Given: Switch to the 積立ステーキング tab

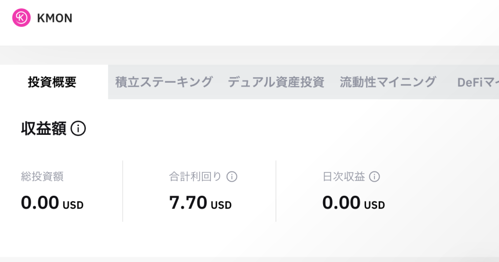Looking at the screenshot, I should tap(164, 82).
